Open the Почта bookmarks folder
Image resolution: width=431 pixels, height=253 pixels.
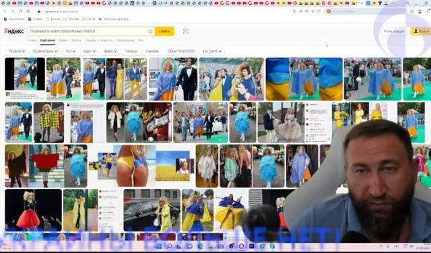(x=89, y=19)
